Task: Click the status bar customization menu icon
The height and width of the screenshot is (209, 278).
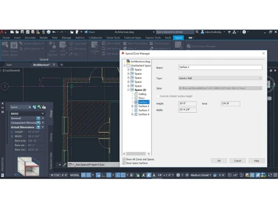Action: coord(275,175)
